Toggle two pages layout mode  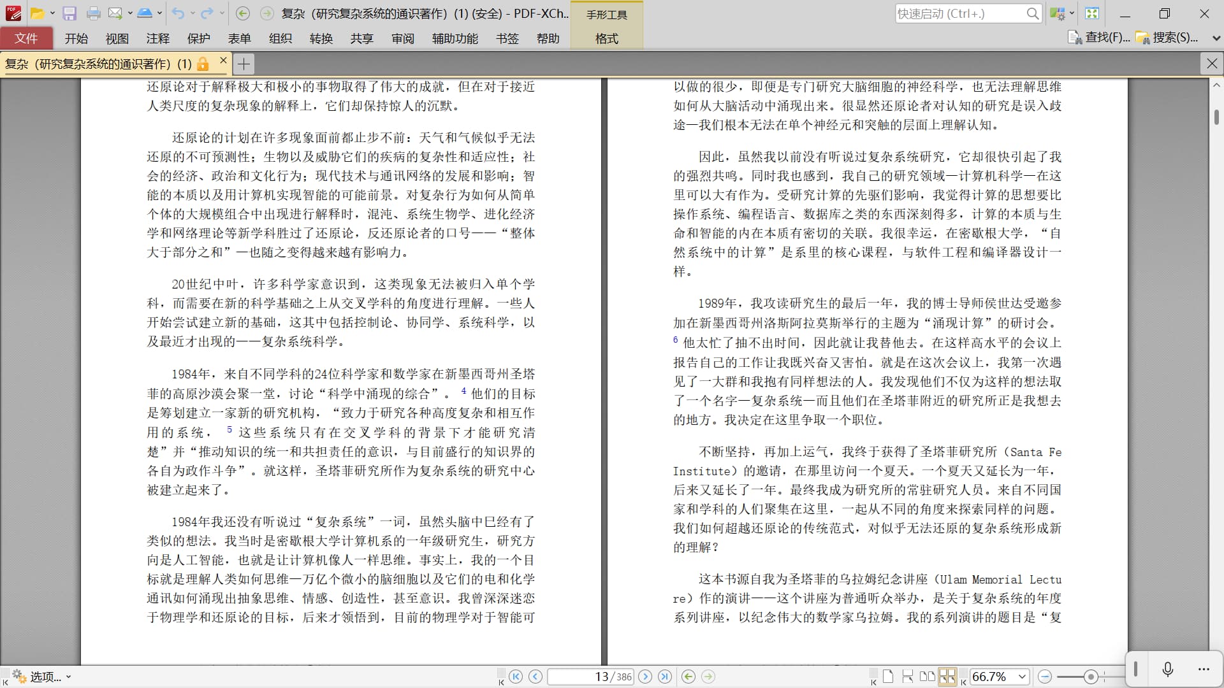coord(928,677)
